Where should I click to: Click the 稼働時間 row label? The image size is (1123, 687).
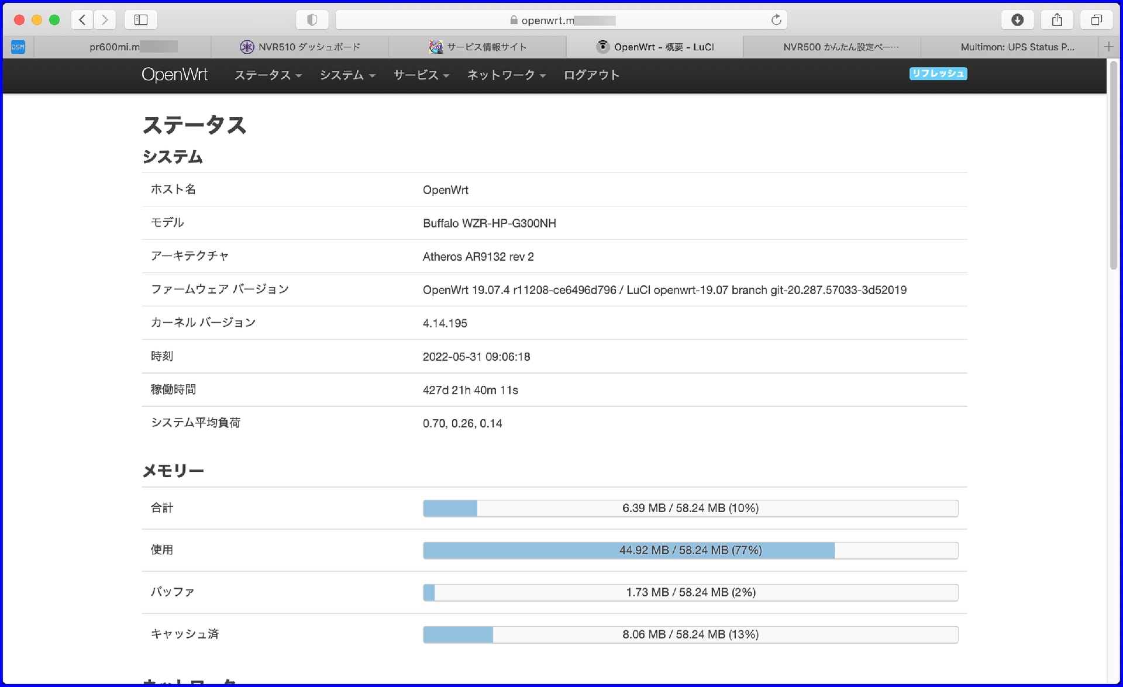tap(173, 389)
